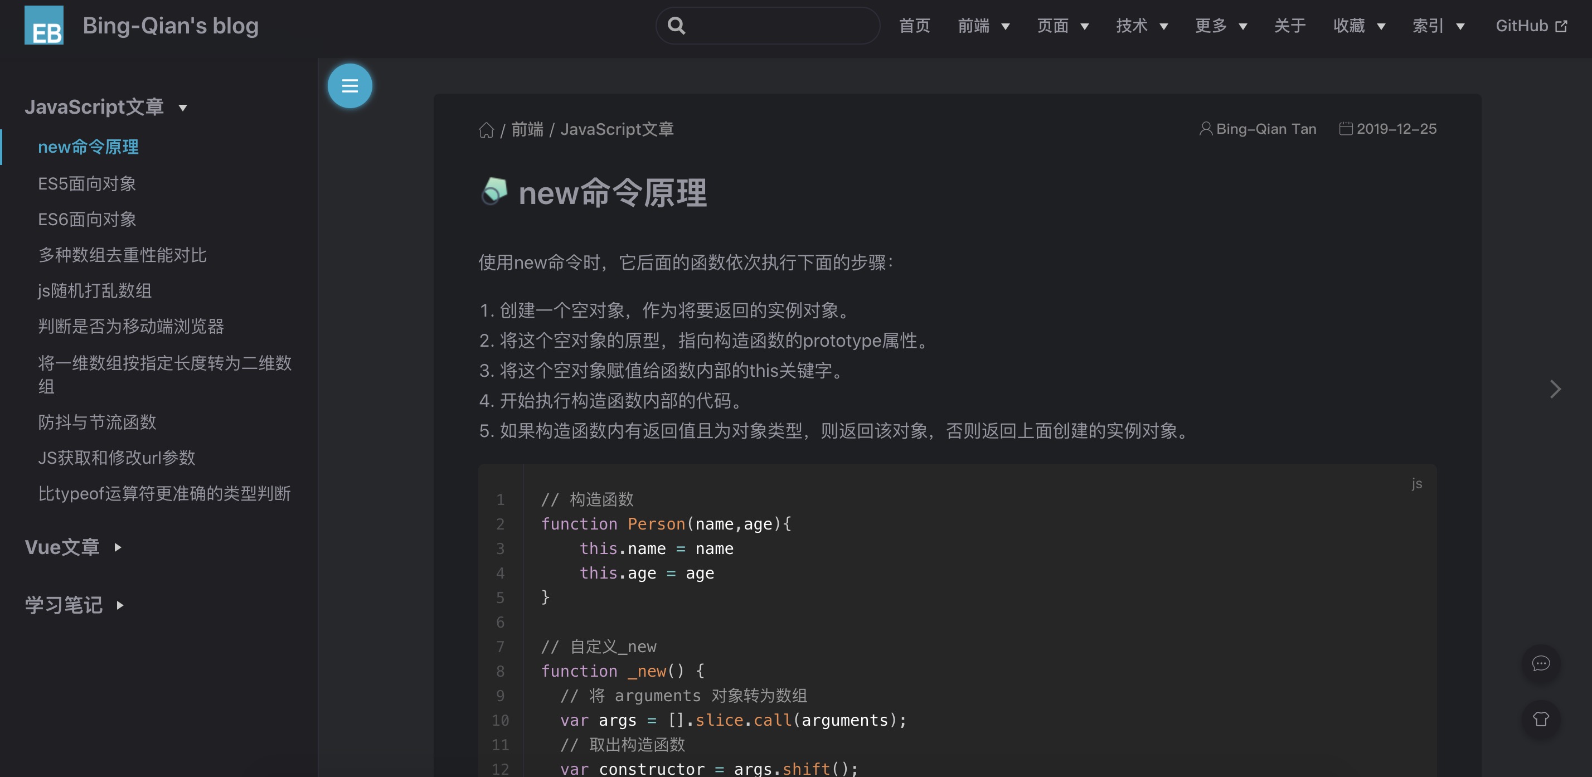Open 判断是否为移动端浏览器 article
This screenshot has height=777, width=1592.
tap(131, 327)
